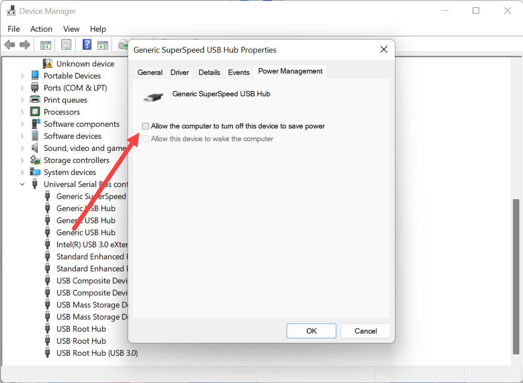
Task: Click the Back arrow in the toolbar
Action: [9, 45]
